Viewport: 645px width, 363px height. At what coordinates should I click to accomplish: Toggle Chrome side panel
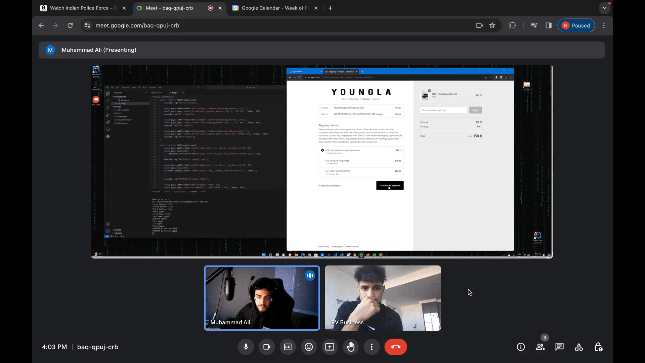point(549,26)
